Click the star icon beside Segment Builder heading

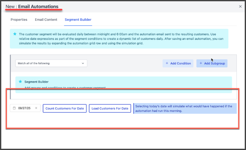coord(20,82)
